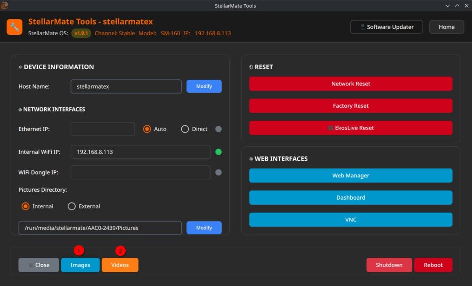This screenshot has width=472, height=286.
Task: Click the pictures directory path field
Action: click(100, 228)
